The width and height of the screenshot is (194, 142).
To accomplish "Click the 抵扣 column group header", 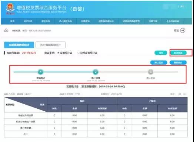I will [82, 101].
